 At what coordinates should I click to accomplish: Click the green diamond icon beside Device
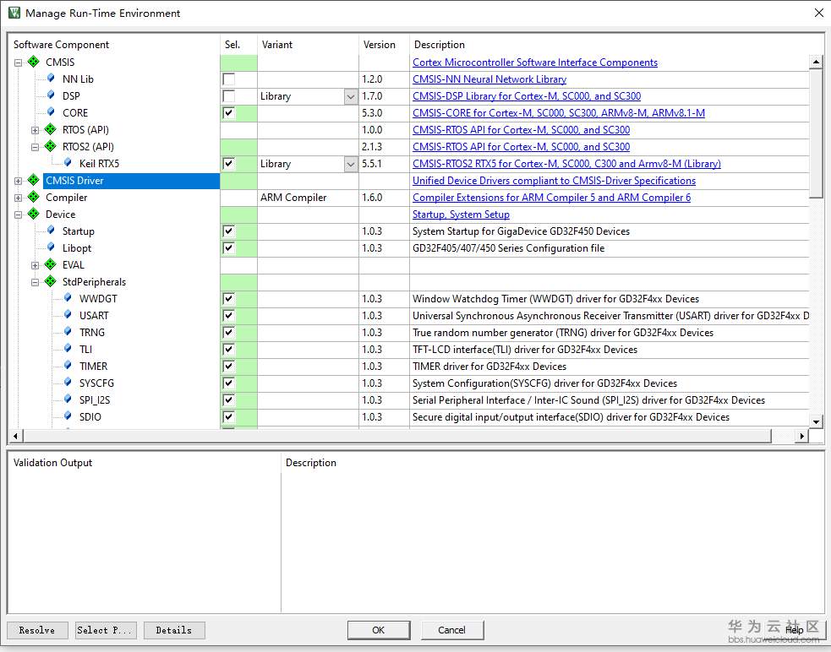coord(33,214)
